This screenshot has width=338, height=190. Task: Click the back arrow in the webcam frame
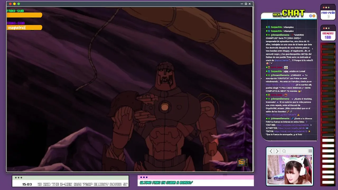271,151
